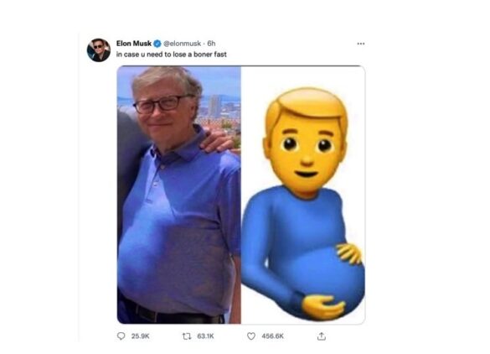Click the blue verified badge
Viewport: 490px width, 354px height.
[157, 44]
